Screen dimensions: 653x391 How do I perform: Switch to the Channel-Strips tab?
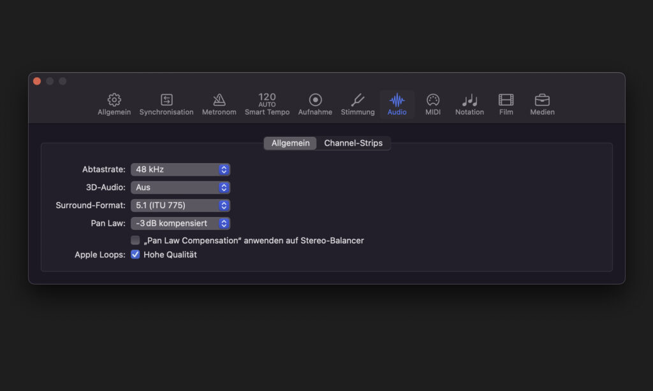[353, 143]
